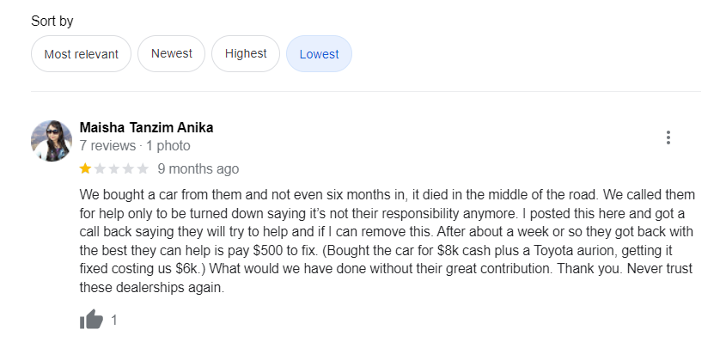Viewport: 720px width, 342px height.
Task: Click the fifth grey rating star
Action: click(143, 169)
